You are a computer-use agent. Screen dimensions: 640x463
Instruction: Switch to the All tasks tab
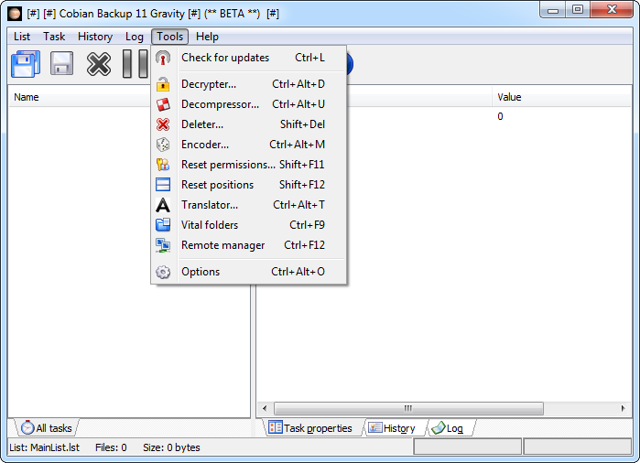[47, 428]
